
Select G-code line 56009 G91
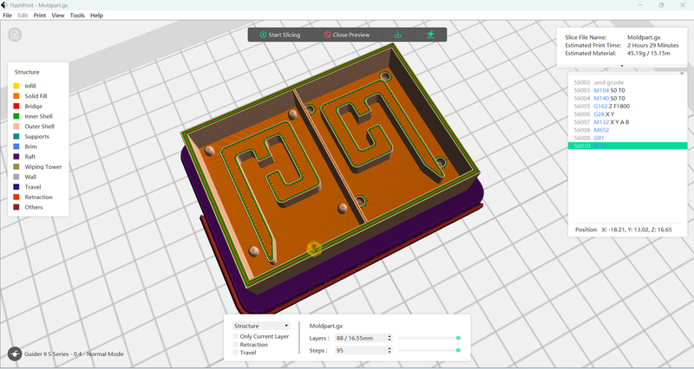627,138
